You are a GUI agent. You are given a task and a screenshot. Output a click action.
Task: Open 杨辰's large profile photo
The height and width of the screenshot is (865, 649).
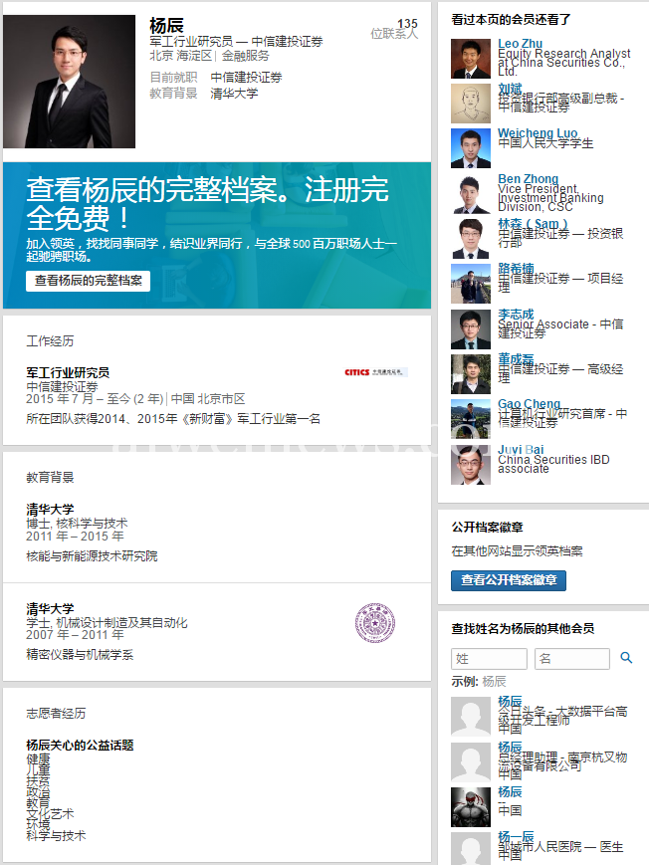pos(69,81)
